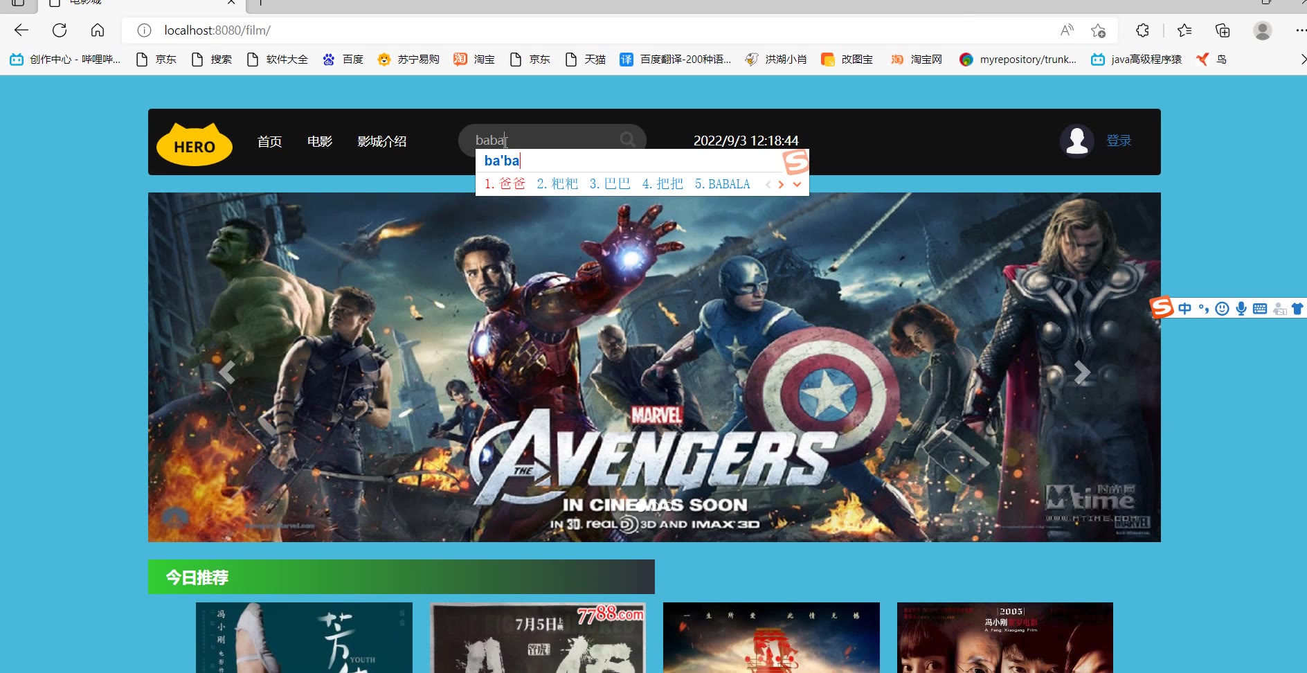
Task: Activate Sogou voice input microphone
Action: click(1241, 308)
